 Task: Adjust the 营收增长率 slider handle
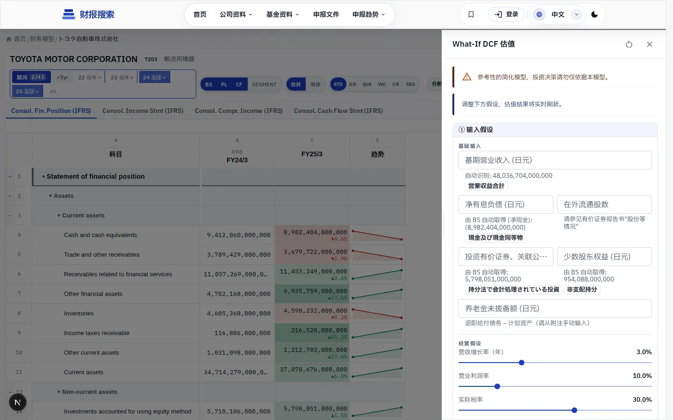click(522, 363)
